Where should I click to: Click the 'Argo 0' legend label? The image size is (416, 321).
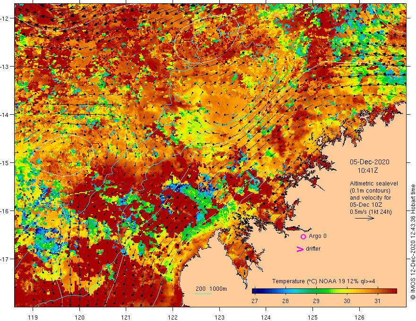point(318,236)
